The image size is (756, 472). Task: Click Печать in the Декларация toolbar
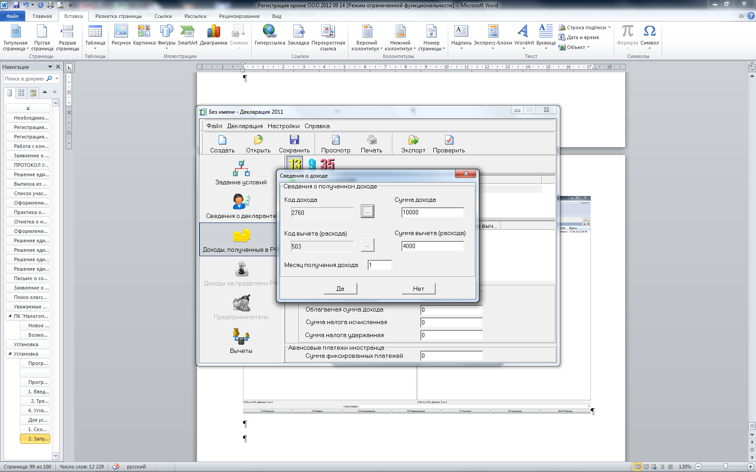[371, 144]
